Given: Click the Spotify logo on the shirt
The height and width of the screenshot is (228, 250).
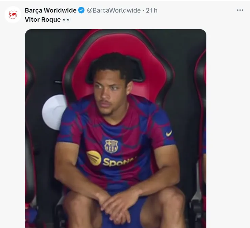Looking at the screenshot, I should coord(94,158).
